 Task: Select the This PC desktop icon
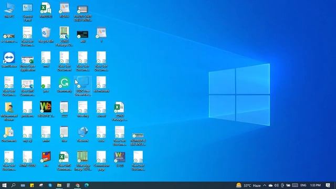point(9,10)
